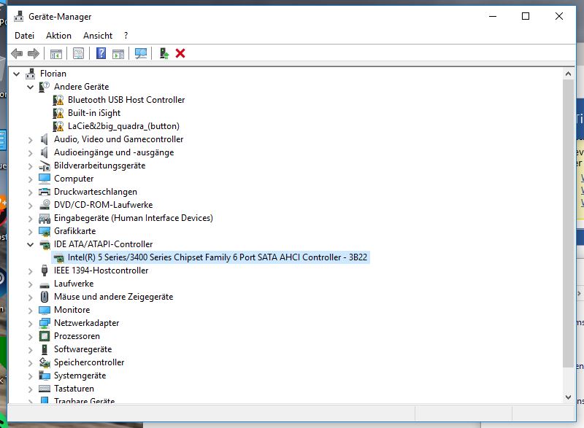Select the Netzwerkadapter label

(x=86, y=323)
